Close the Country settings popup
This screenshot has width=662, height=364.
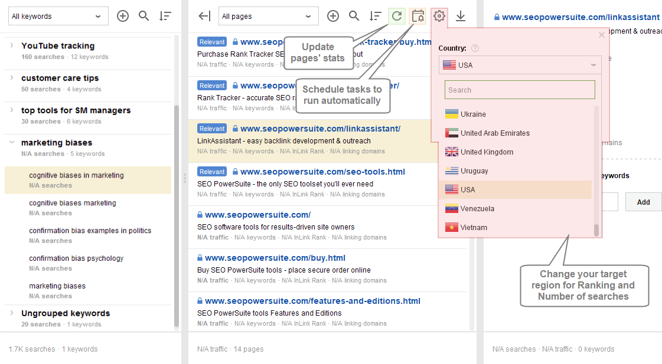[x=602, y=35]
